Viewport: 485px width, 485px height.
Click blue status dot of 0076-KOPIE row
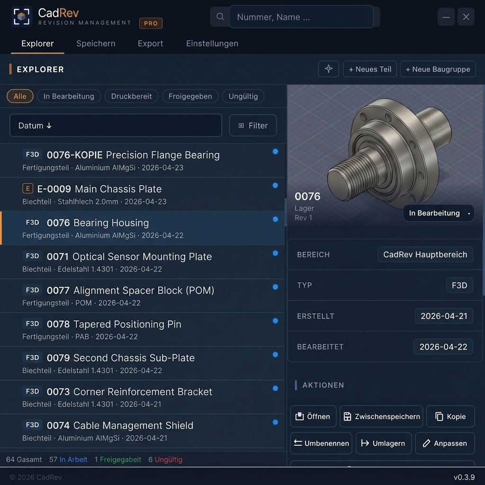[275, 152]
